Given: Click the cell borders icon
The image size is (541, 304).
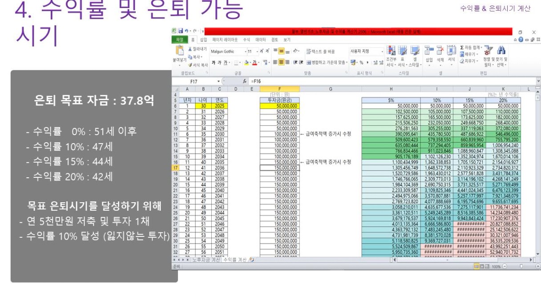Looking at the screenshot, I should point(237,63).
